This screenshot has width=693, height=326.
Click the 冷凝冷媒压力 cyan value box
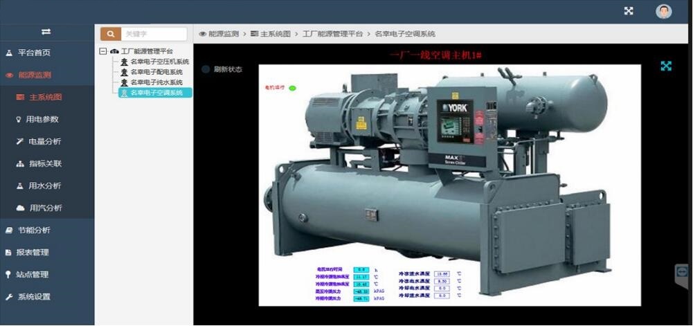pyautogui.click(x=361, y=298)
